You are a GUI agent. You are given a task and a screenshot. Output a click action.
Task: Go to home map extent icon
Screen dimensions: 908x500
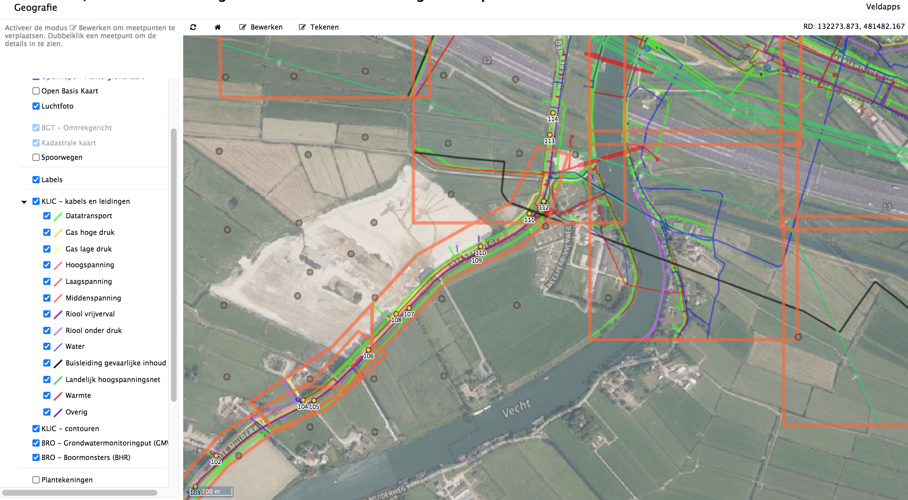[x=217, y=27]
